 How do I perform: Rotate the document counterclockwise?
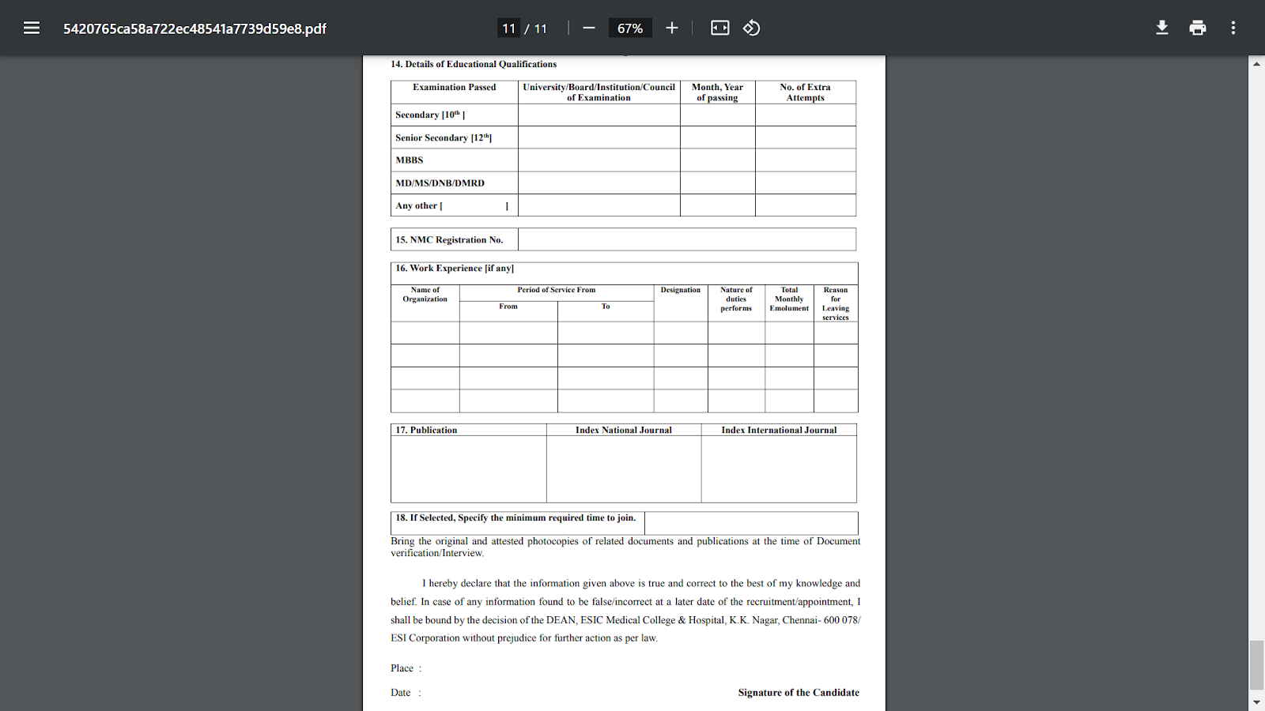752,28
